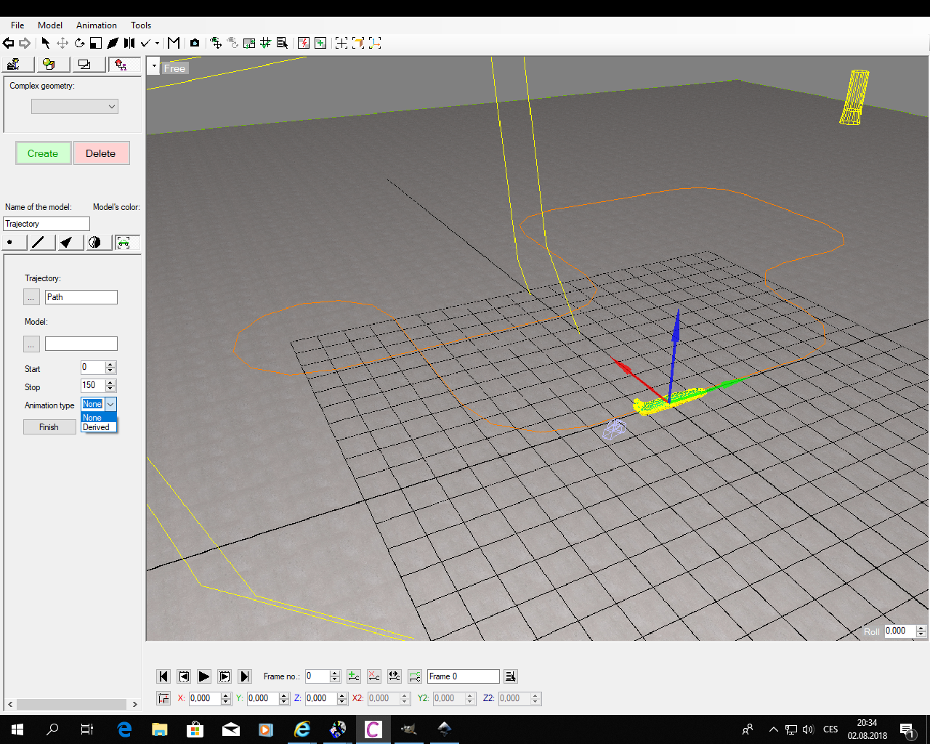Image resolution: width=930 pixels, height=744 pixels.
Task: Click the large M toolbar icon
Action: (x=174, y=43)
